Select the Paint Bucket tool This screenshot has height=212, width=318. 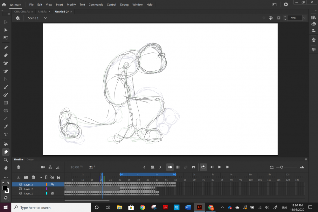6,144
